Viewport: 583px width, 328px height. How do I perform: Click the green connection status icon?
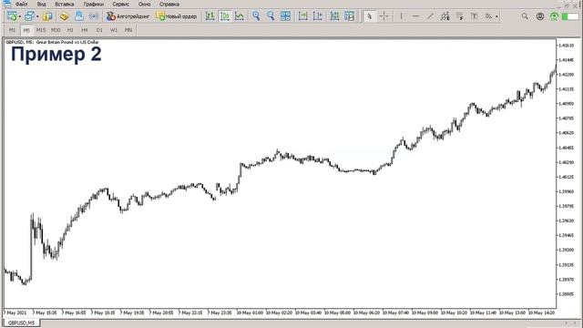[x=554, y=16]
